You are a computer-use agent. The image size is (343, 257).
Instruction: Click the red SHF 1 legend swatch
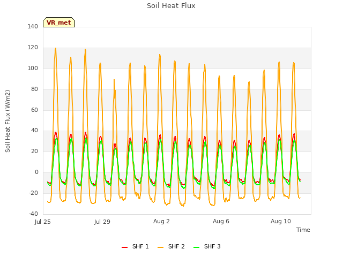[124, 247]
